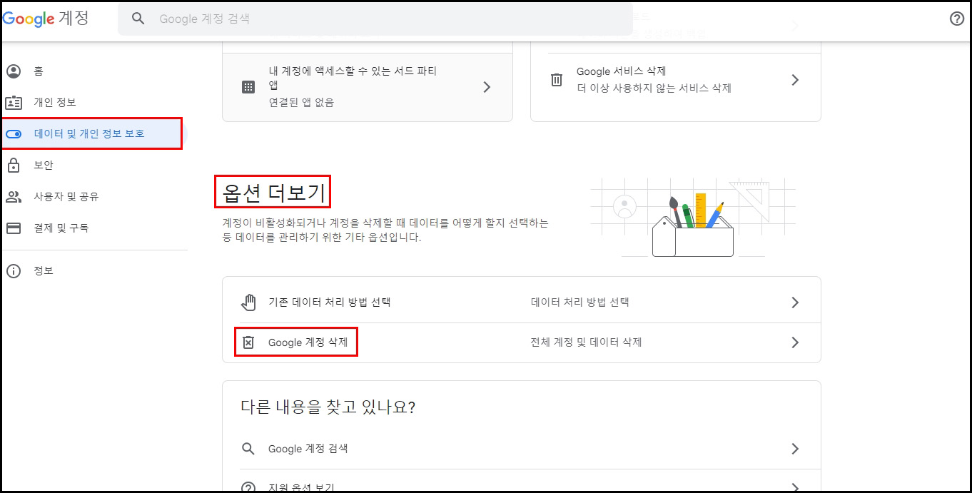Open chevron on 지원 옵션 보기 row
Screen dimensions: 972x493
[795, 488]
